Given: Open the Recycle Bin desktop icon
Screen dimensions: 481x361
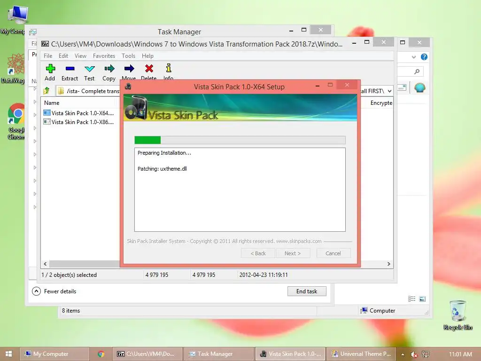Looking at the screenshot, I should click(458, 311).
